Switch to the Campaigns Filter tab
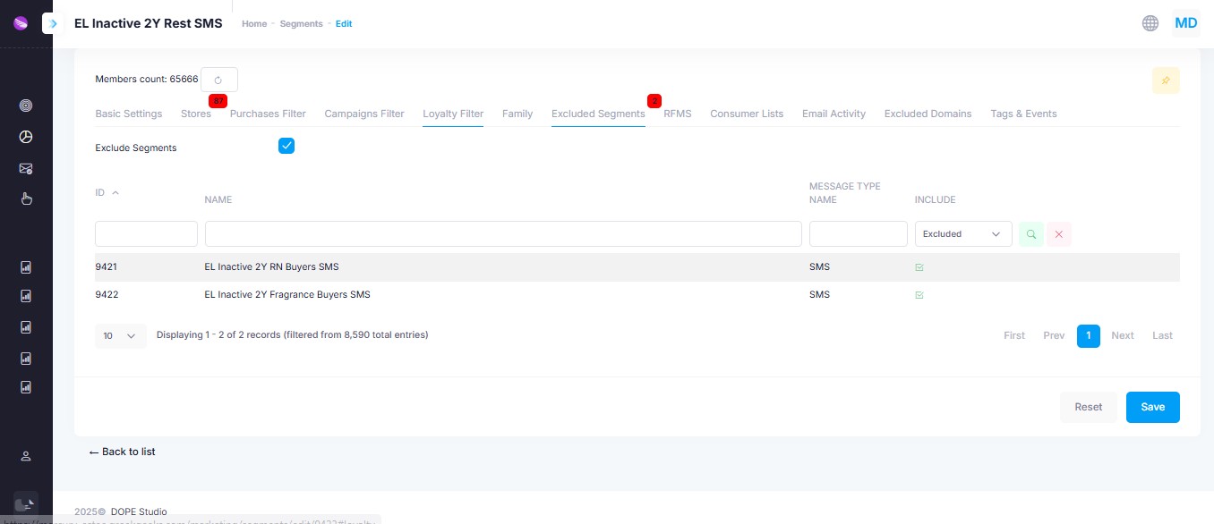Screen dimensions: 1214x524 364,114
